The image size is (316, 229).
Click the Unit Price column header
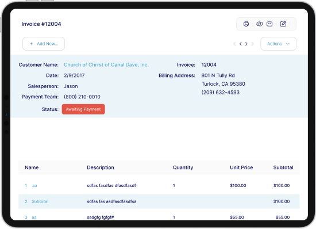tap(241, 167)
